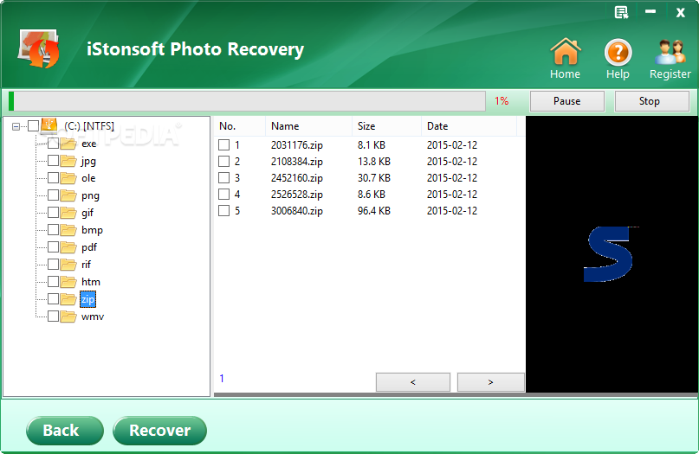
Task: Click the ole folder icon
Action: [68, 178]
